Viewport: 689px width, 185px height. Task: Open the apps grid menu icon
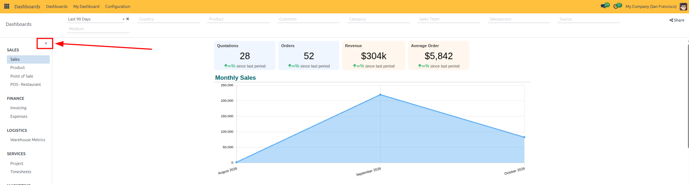click(x=7, y=6)
